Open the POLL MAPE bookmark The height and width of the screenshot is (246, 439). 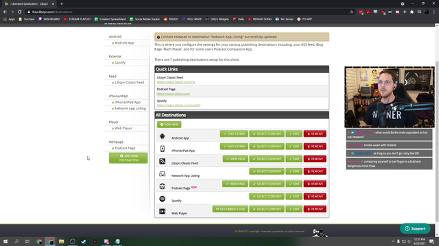192,19
